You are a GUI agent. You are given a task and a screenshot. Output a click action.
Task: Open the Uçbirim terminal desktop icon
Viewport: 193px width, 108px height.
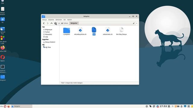coord(3,69)
